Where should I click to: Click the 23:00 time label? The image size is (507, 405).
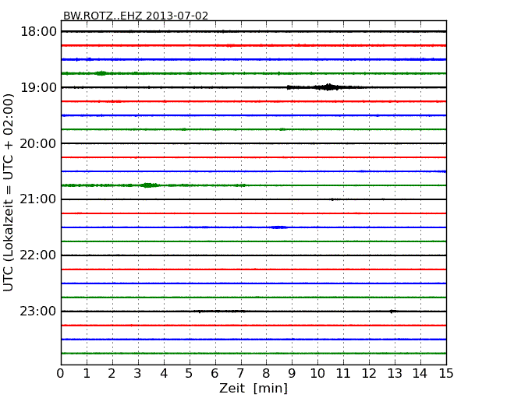pos(38,311)
